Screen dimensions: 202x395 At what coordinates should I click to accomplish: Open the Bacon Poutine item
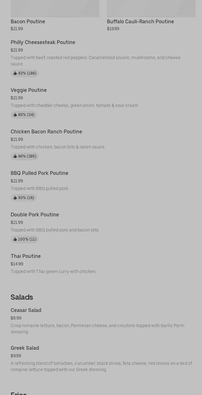28,21
